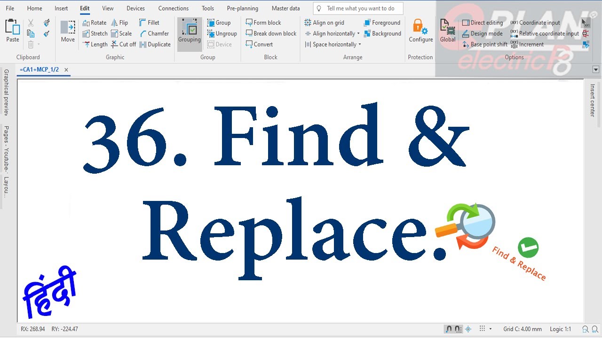Click Align on grid button
This screenshot has height=338, width=602.
click(325, 23)
